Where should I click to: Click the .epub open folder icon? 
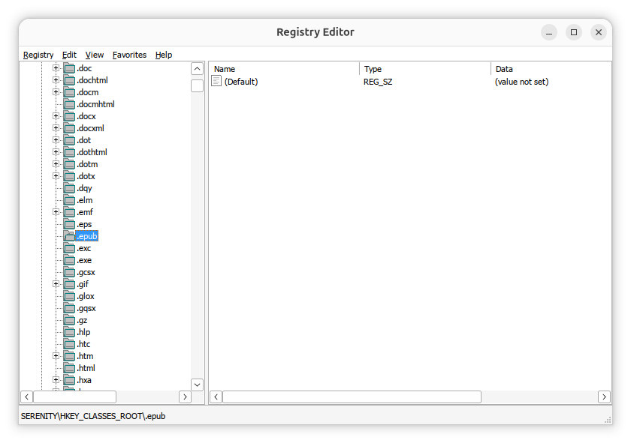tap(69, 236)
